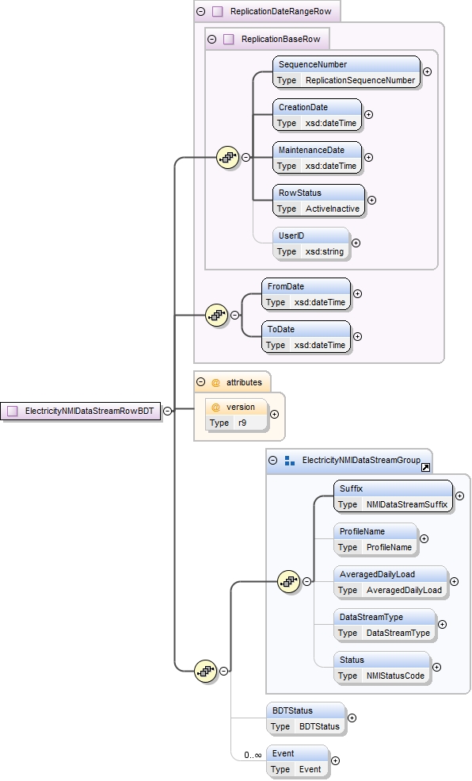Click the r9 type value
This screenshot has height=781, width=472.
[242, 423]
